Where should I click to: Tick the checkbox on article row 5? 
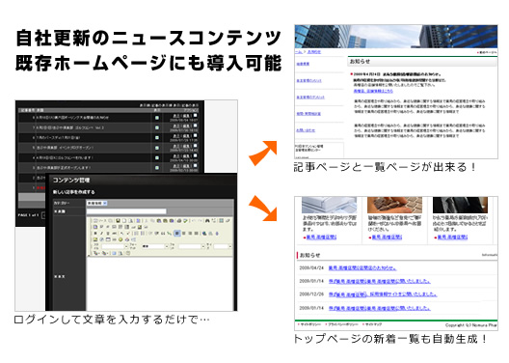pyautogui.click(x=195, y=146)
